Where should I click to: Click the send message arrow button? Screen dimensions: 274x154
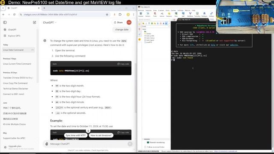tap(130, 144)
